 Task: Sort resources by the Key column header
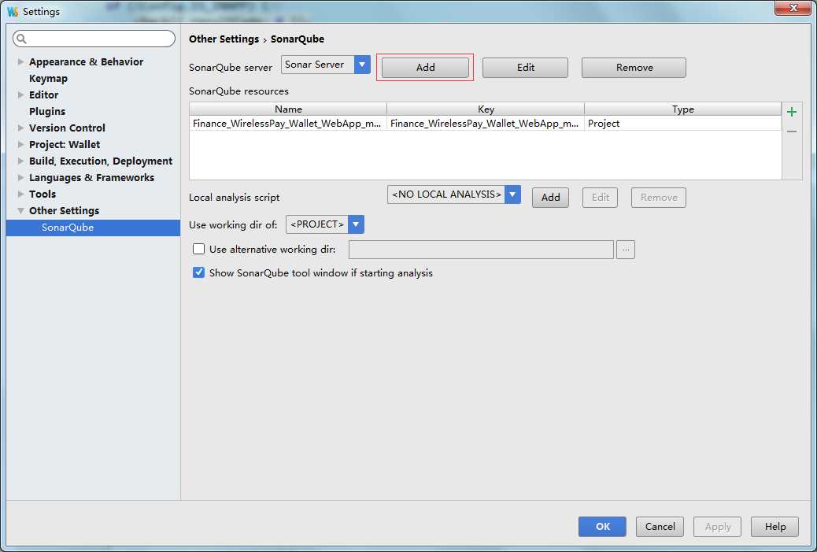click(x=486, y=109)
